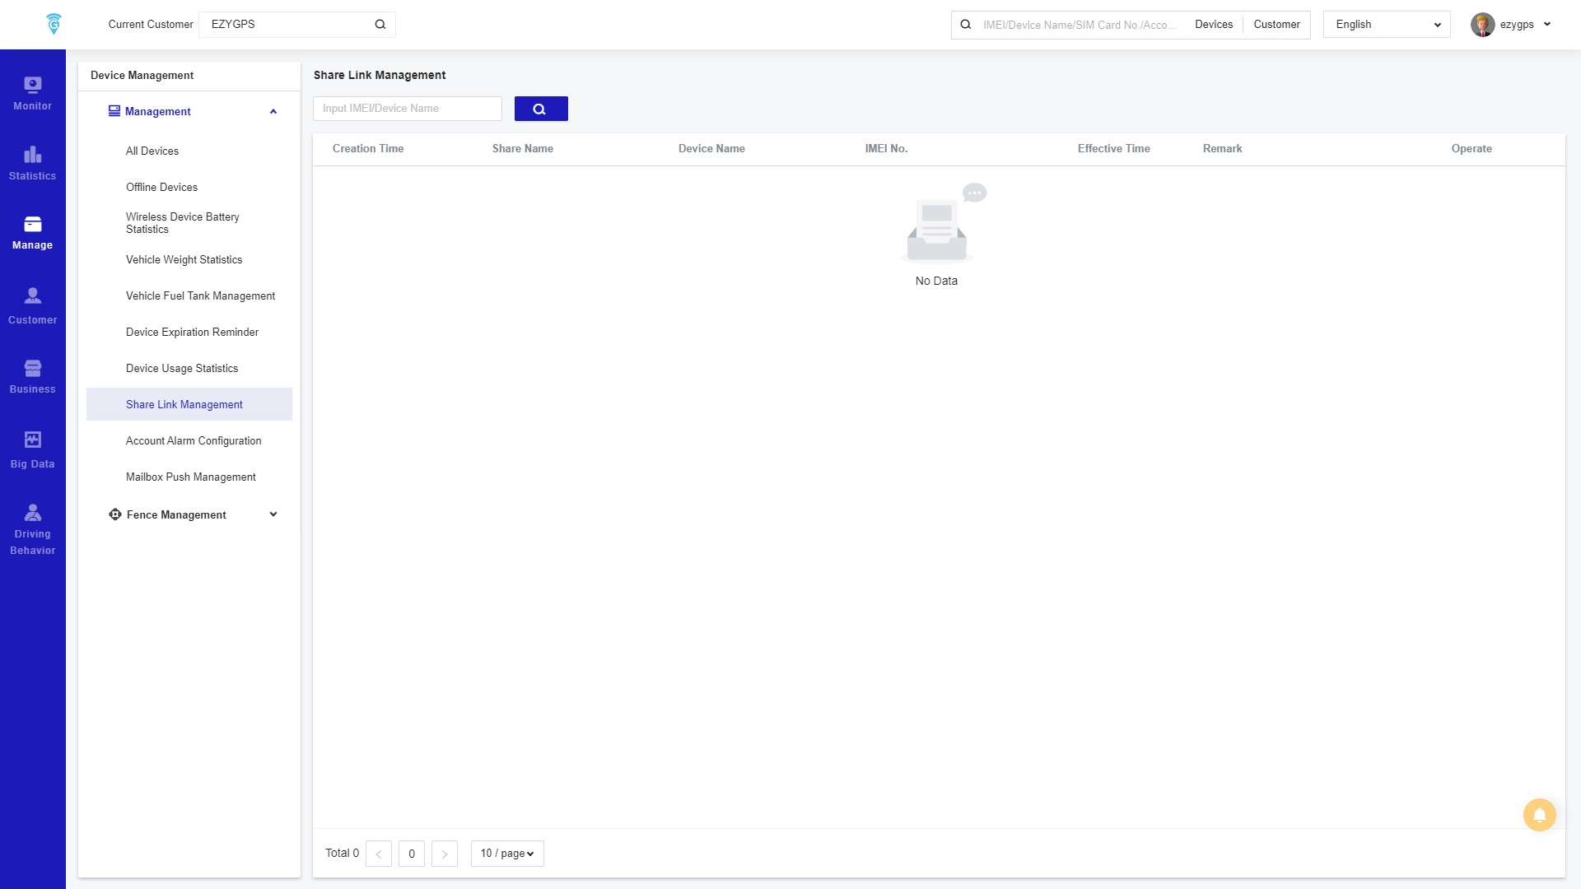Image resolution: width=1581 pixels, height=889 pixels.
Task: Switch global search to Customer tab
Action: 1276,25
